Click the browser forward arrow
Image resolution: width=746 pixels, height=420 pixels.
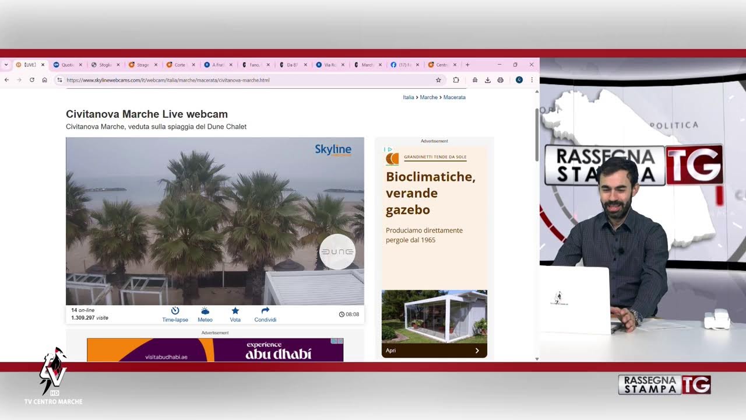click(19, 80)
